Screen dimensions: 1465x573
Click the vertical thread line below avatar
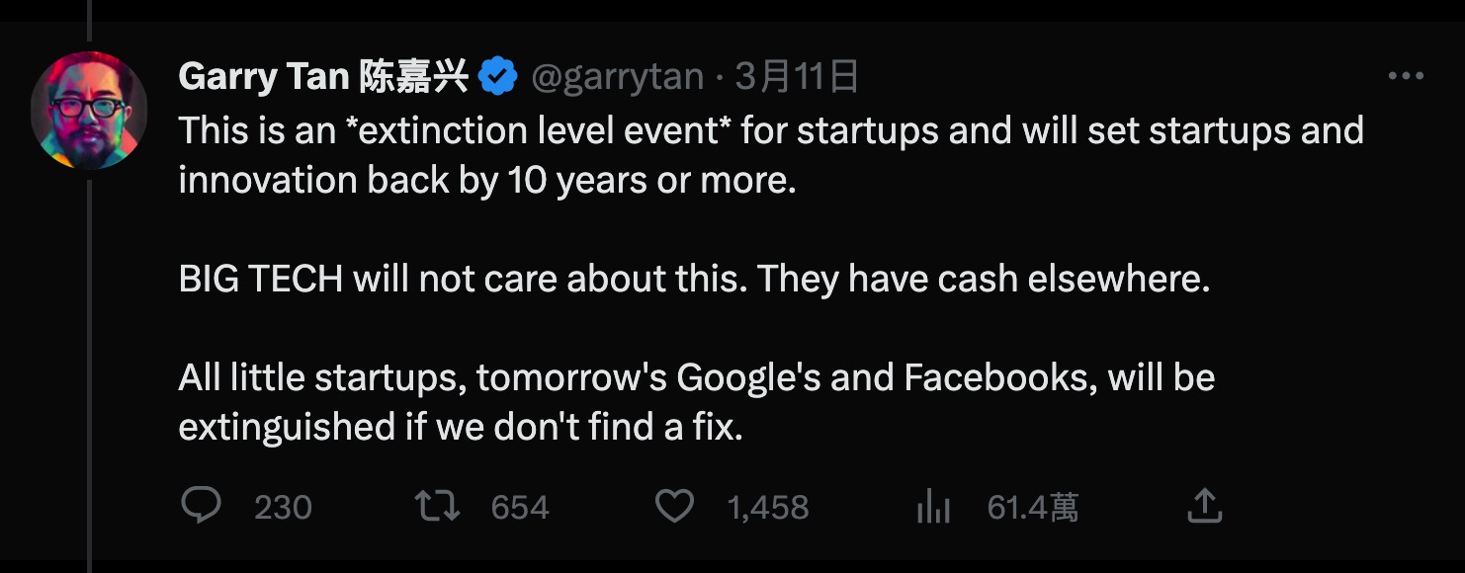coord(89,375)
